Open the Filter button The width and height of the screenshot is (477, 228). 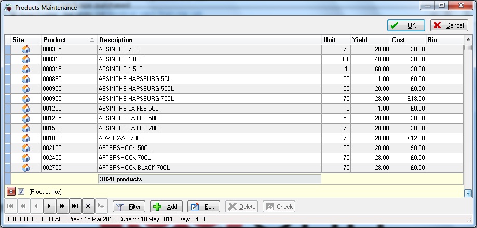point(129,207)
